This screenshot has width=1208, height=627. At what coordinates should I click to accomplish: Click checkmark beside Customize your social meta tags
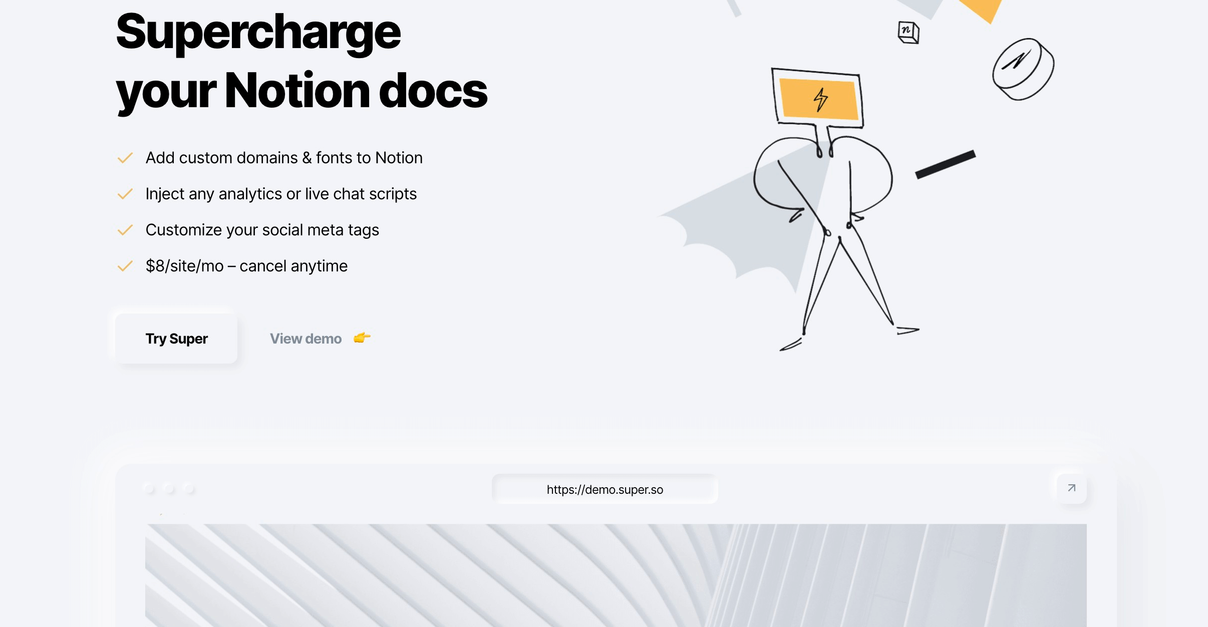125,230
